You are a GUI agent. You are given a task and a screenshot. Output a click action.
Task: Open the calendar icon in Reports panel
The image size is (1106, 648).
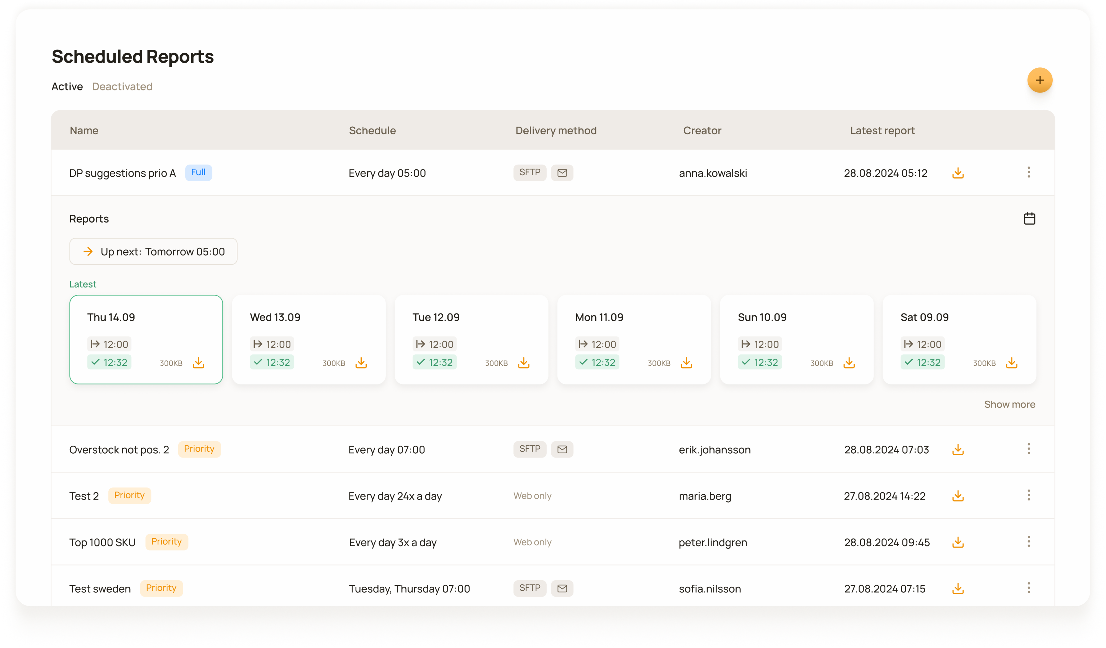point(1029,218)
